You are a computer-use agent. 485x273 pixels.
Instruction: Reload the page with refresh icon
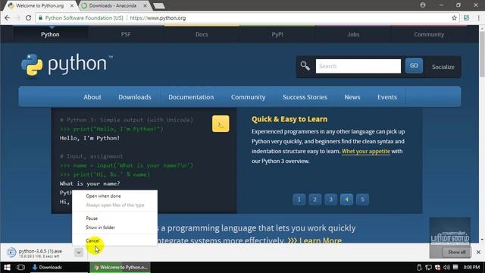(28, 18)
